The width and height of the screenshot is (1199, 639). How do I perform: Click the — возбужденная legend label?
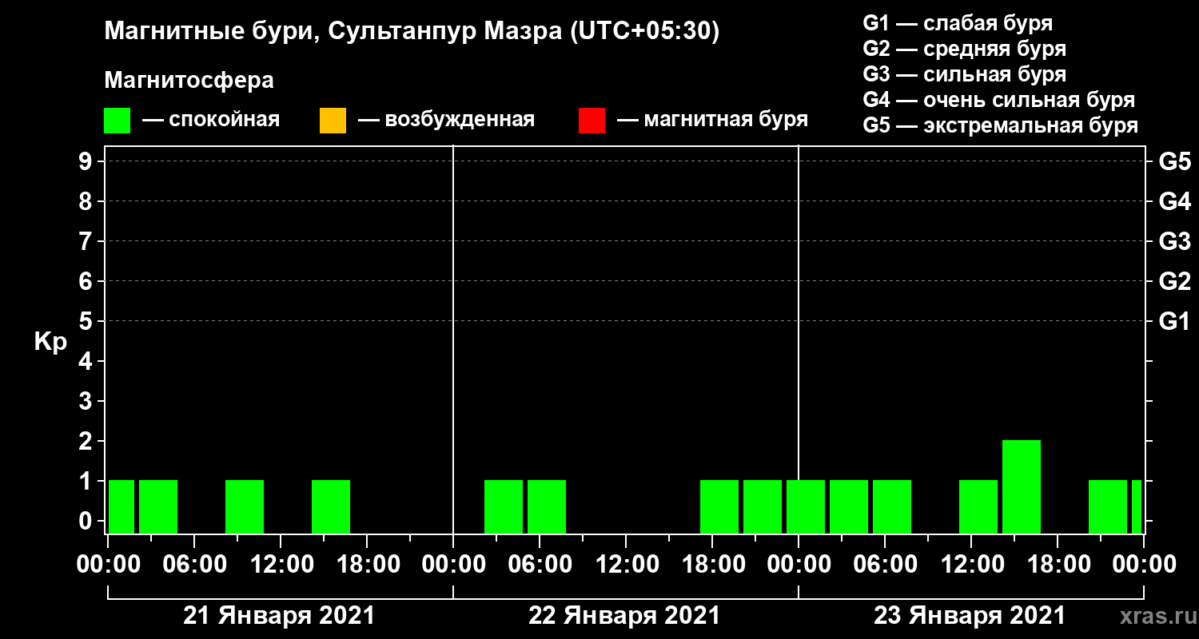(446, 120)
